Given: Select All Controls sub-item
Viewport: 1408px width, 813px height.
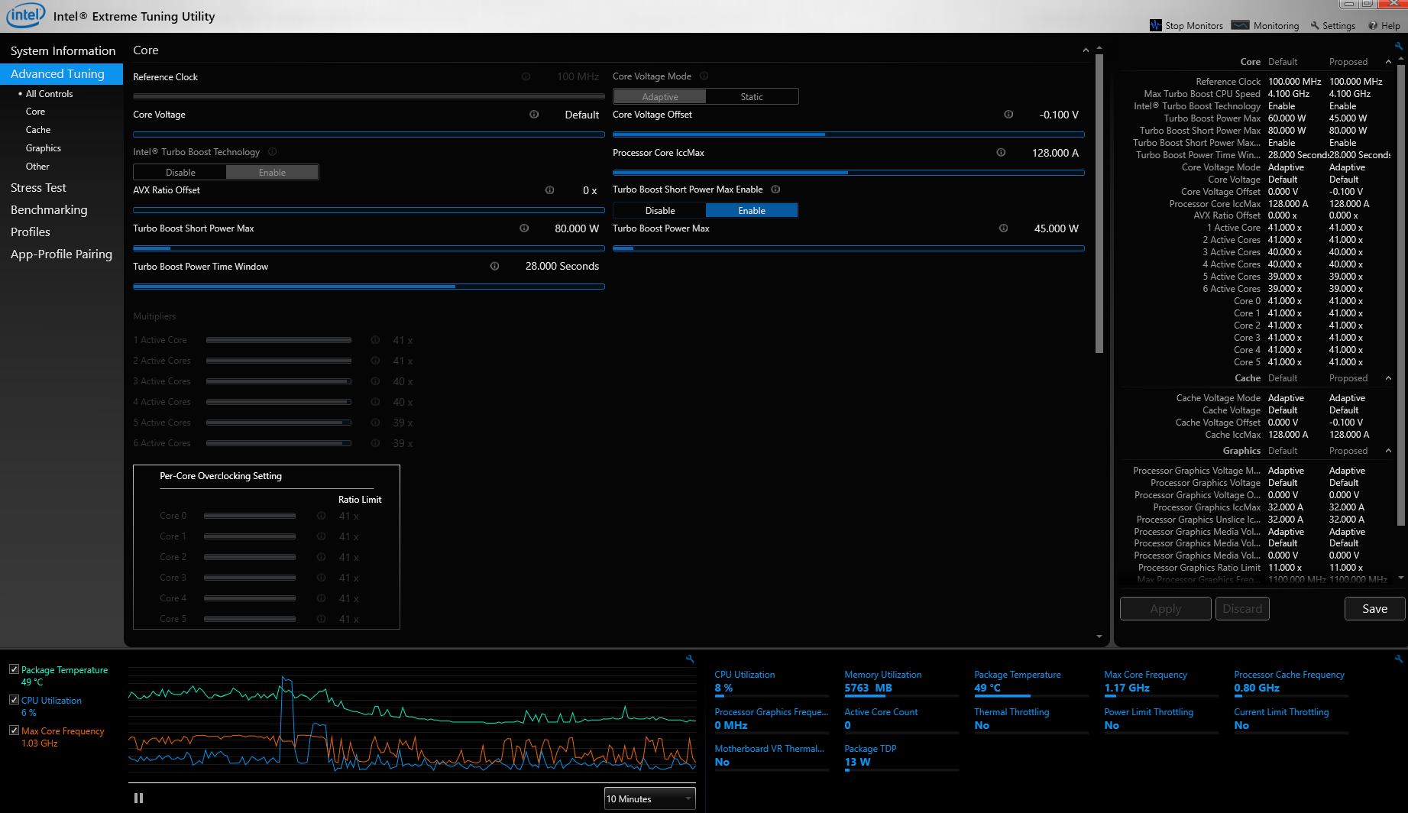Looking at the screenshot, I should [x=49, y=94].
